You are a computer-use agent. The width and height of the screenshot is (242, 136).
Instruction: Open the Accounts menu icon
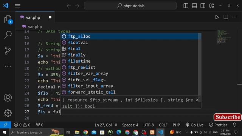tap(8, 97)
